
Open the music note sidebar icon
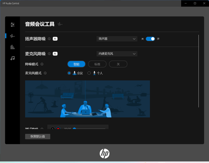12,58
